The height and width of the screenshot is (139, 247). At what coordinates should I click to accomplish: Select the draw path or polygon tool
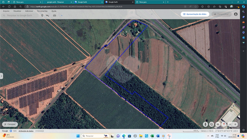[47, 16]
